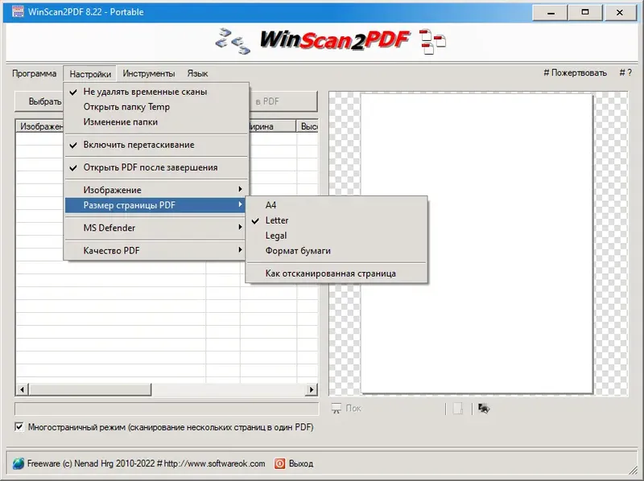Screen dimensions: 644x481
Task: Click the Выбрать button
Action: pos(39,101)
